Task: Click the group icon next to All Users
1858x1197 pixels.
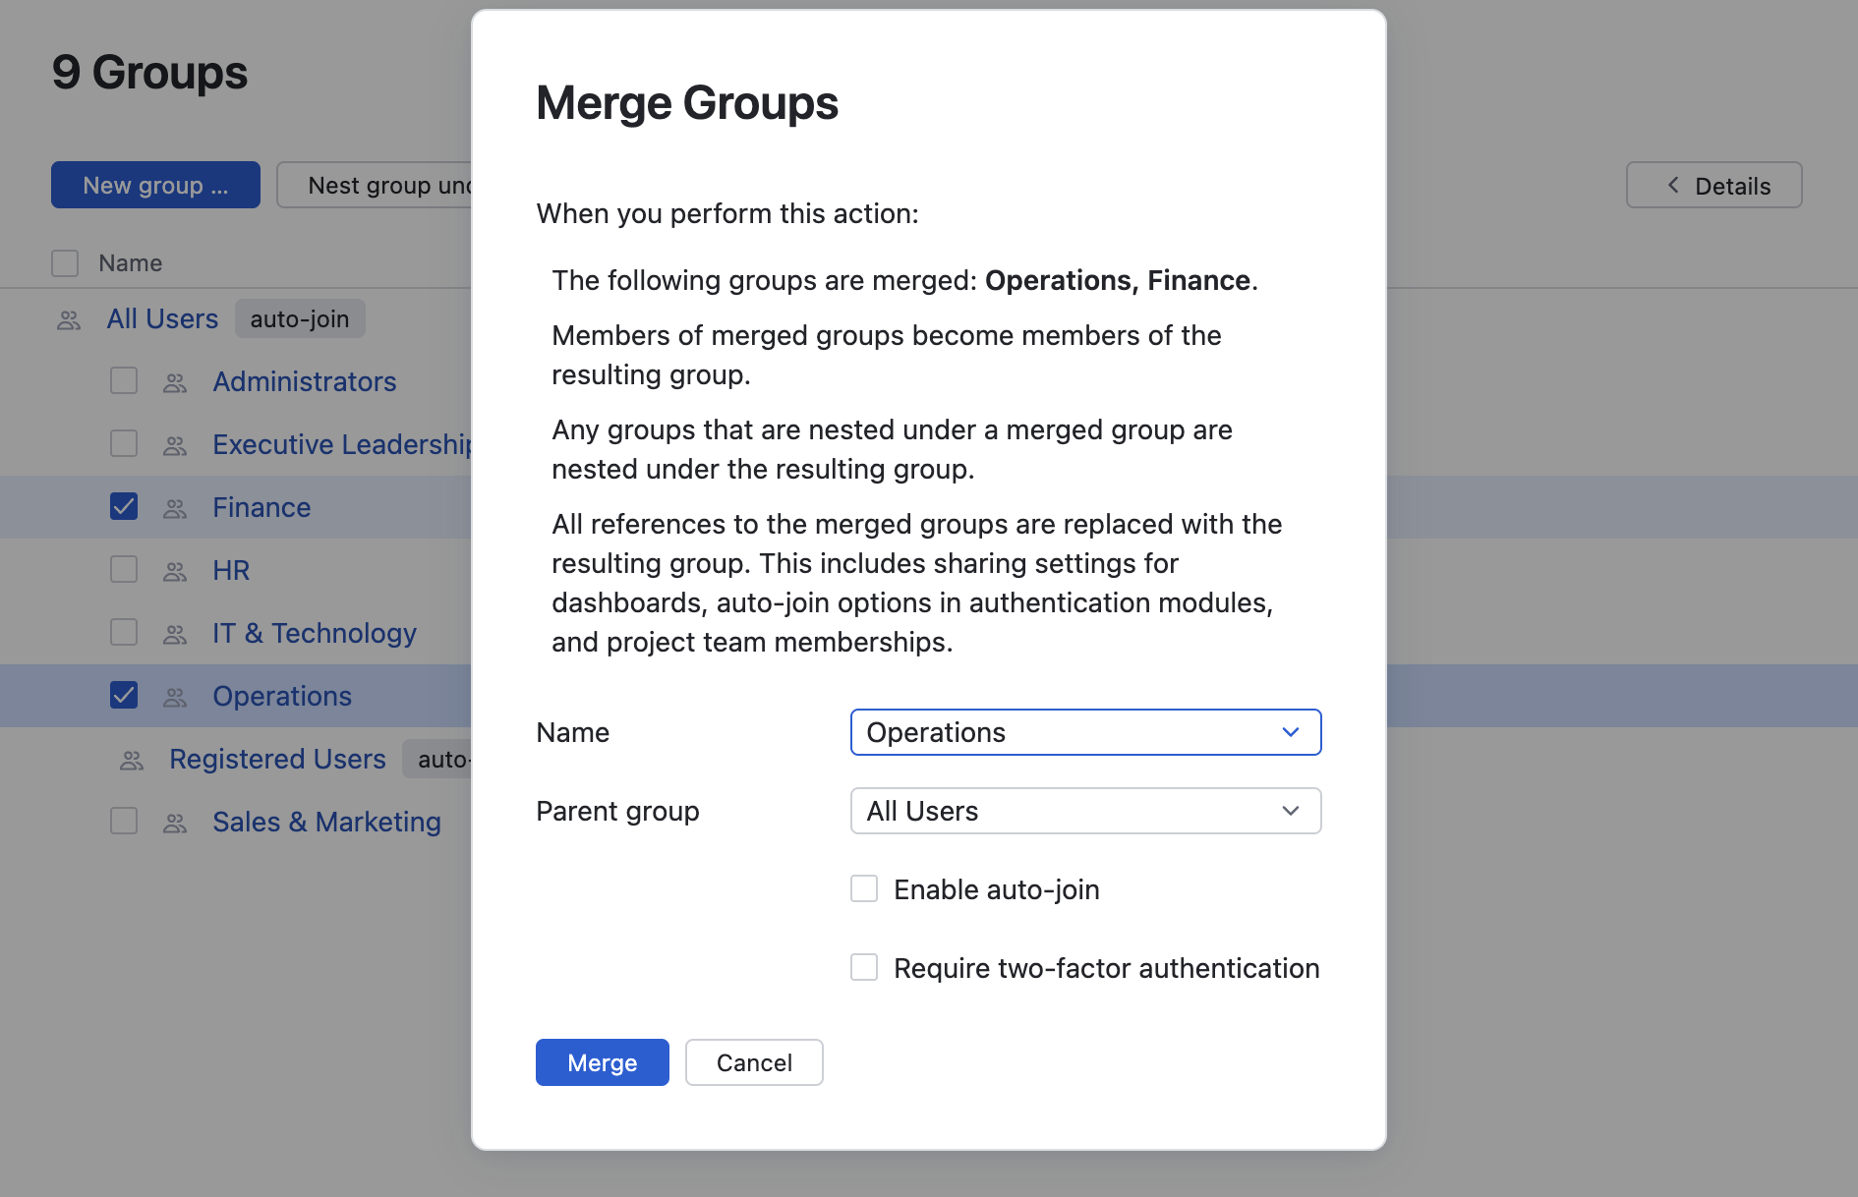Action: [69, 319]
